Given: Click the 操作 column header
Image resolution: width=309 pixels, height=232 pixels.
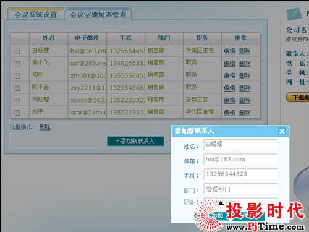Looking at the screenshot, I should coord(240,38).
